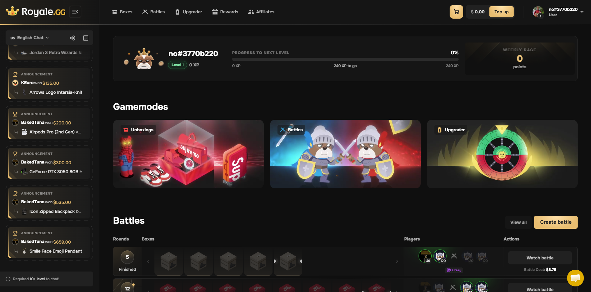This screenshot has height=292, width=591.
Task: Open the Battles navigation item
Action: point(153,12)
